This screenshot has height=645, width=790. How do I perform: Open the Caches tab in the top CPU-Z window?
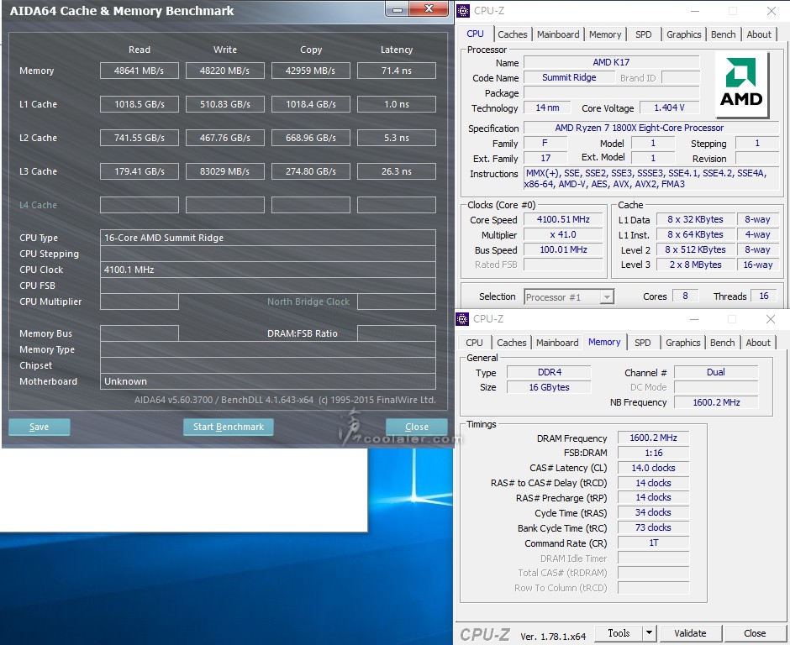point(513,34)
